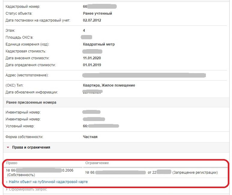The width and height of the screenshot is (232, 195).
Task: Select the "Дата внесения стоимости:" label
Action: pos(27,58)
